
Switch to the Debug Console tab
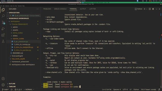click(60, 9)
